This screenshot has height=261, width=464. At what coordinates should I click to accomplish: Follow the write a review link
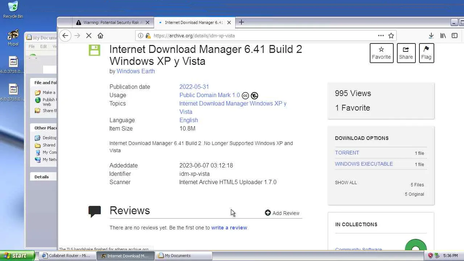point(229,228)
